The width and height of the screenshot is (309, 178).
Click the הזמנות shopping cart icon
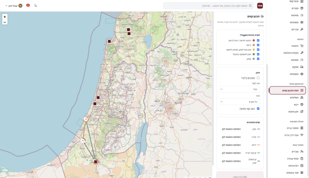coord(302,46)
